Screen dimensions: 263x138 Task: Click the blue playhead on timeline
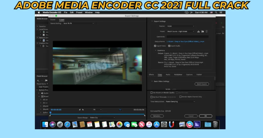50,113
